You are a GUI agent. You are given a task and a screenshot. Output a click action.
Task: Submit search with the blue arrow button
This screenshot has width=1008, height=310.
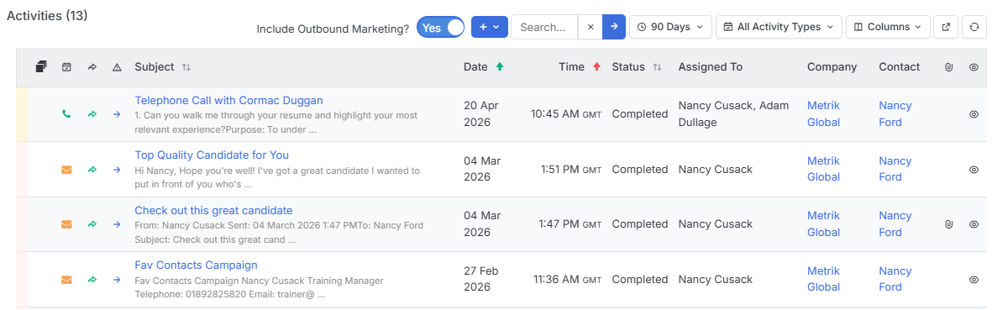coord(614,27)
